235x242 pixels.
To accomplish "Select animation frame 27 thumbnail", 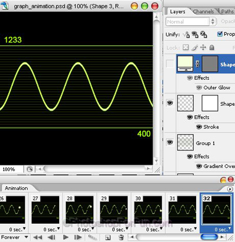I will pos(45,210).
